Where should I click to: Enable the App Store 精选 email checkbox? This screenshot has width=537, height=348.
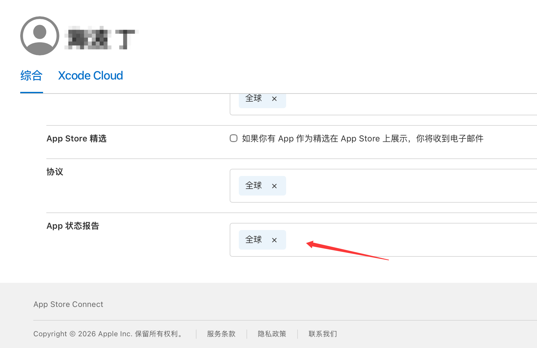pyautogui.click(x=234, y=138)
